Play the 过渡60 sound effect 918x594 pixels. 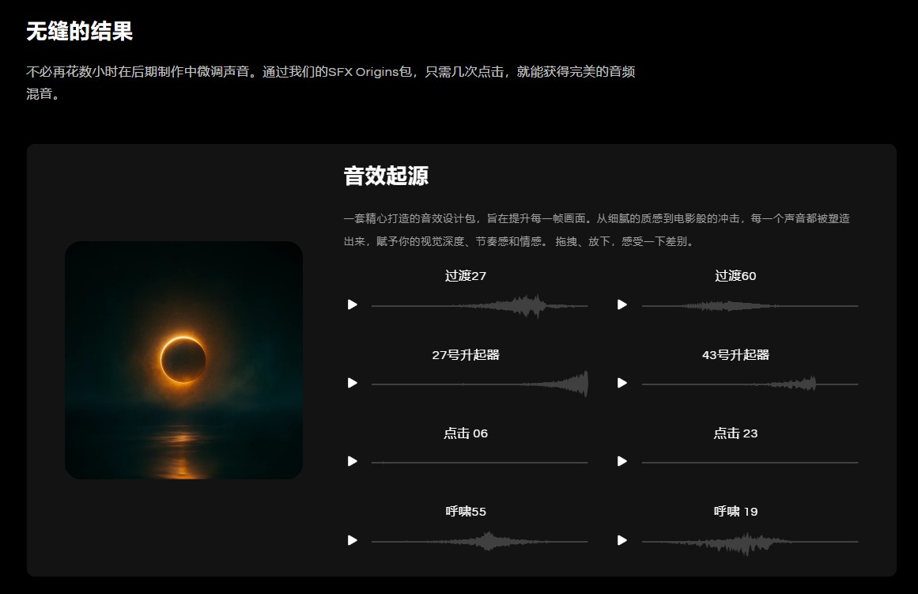621,305
